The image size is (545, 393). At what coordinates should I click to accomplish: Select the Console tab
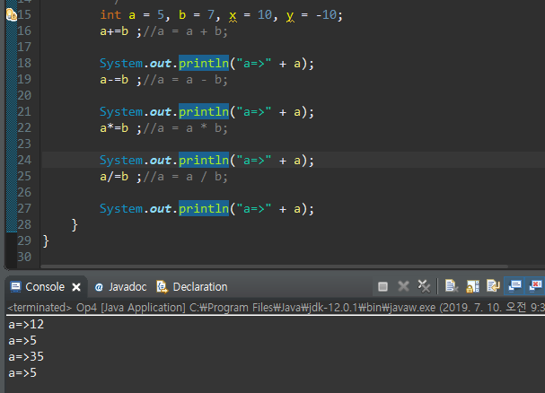click(45, 287)
